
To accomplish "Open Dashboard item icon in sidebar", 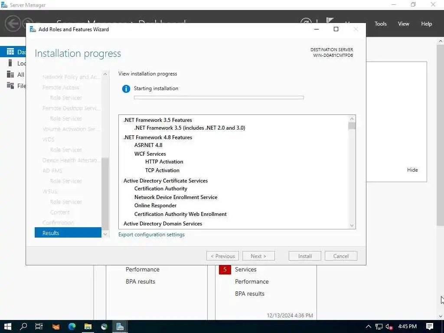I will tap(10, 52).
